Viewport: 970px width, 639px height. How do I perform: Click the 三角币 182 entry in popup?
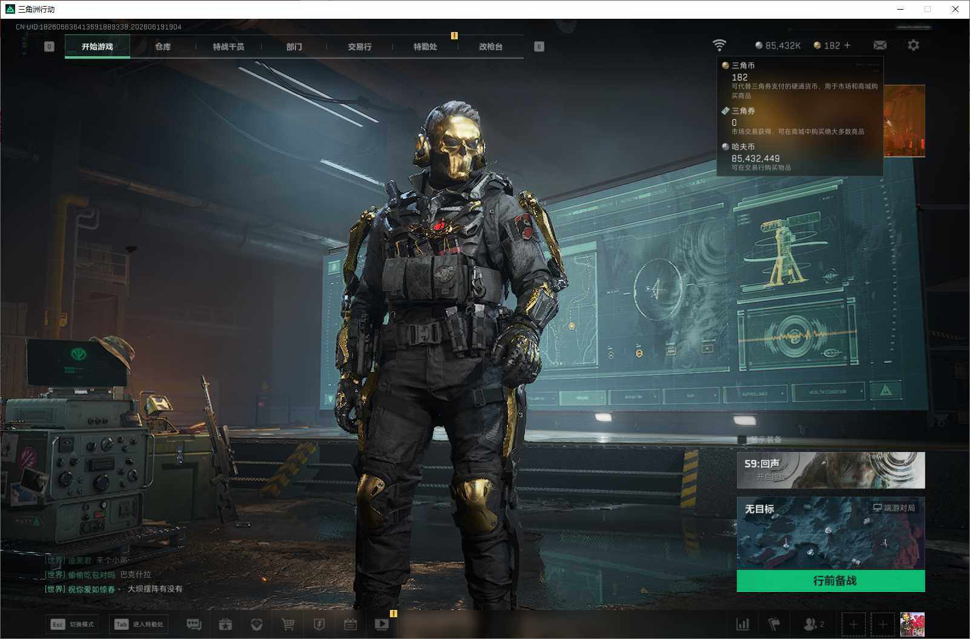coord(799,80)
